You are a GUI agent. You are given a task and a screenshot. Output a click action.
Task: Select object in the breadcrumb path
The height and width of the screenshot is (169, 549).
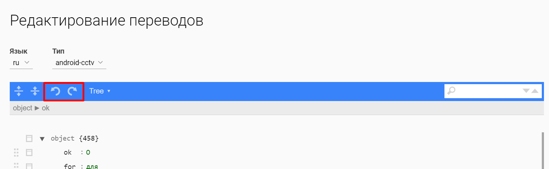pos(22,108)
